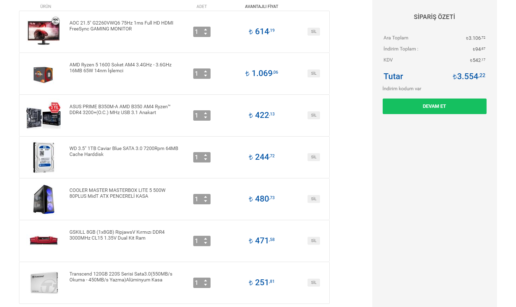Viewport: 516px width, 307px height.
Task: View the AMD Ryzen processor product image
Action: (43, 74)
